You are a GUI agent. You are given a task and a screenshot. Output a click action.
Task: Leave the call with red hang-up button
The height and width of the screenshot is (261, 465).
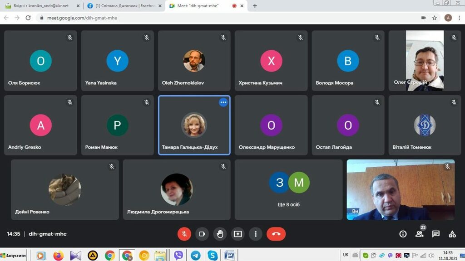276,234
